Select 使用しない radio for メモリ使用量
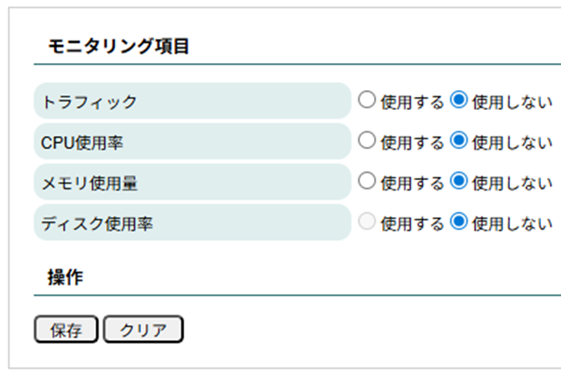This screenshot has height=373, width=561. point(459,181)
